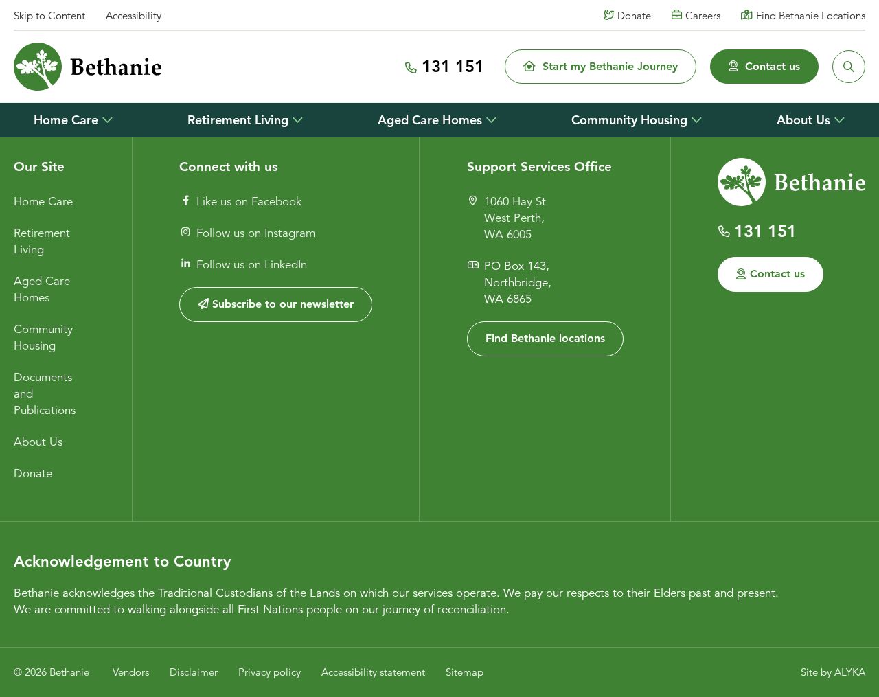Screen dimensions: 879x697
Task: Click the Bethanie logo in the header
Action: (x=87, y=67)
